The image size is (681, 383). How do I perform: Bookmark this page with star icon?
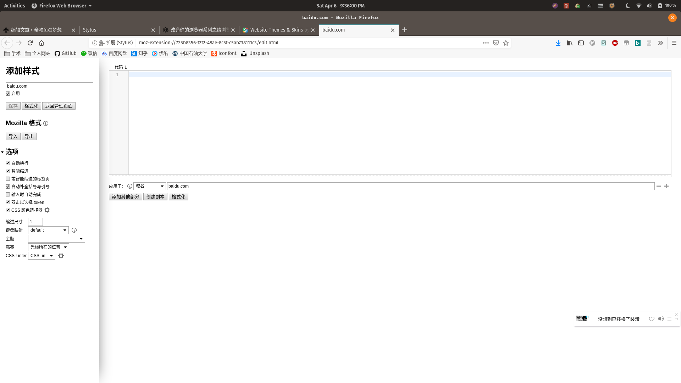click(x=506, y=43)
